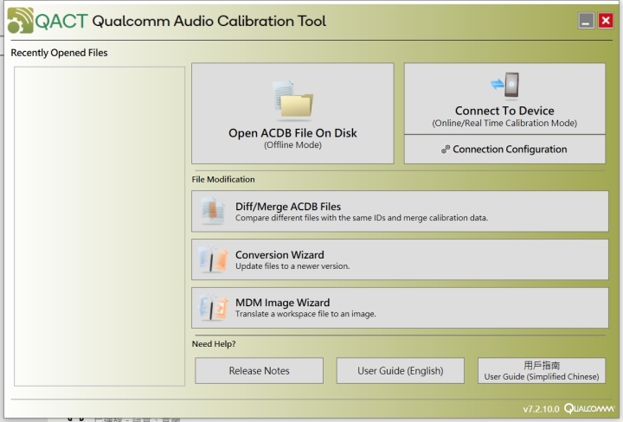Click 'Compare different files with the same IDs' description
Viewport: 623px width, 422px height.
(362, 218)
